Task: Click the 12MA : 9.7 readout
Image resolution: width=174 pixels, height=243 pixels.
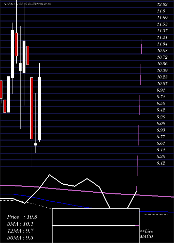Action: pyautogui.click(x=20, y=231)
